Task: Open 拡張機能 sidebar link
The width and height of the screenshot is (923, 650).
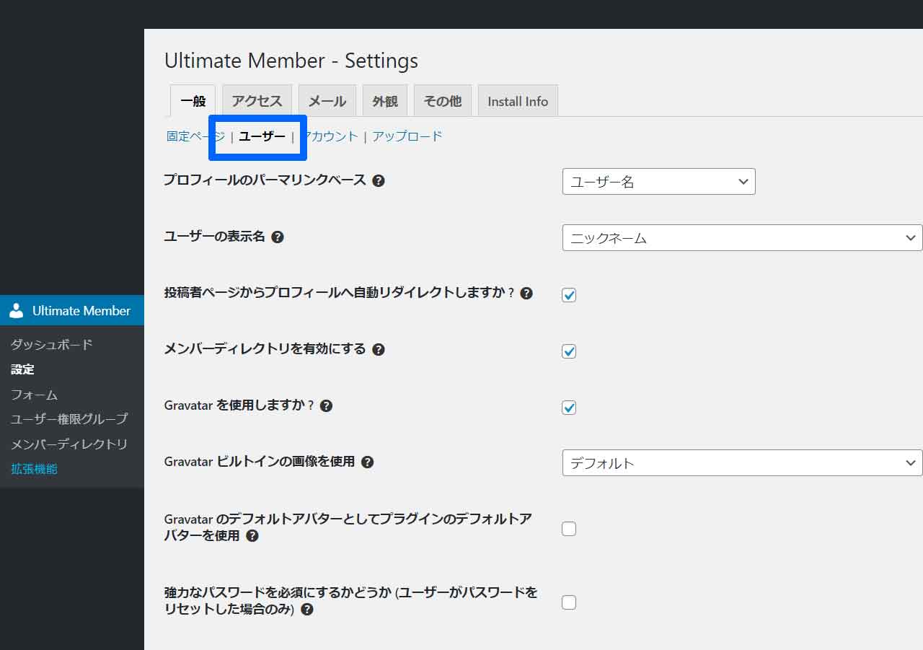Action: click(x=34, y=469)
